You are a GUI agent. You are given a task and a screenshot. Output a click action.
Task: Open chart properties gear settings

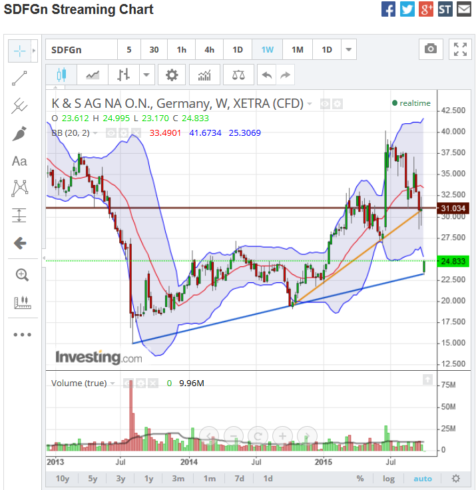point(172,75)
